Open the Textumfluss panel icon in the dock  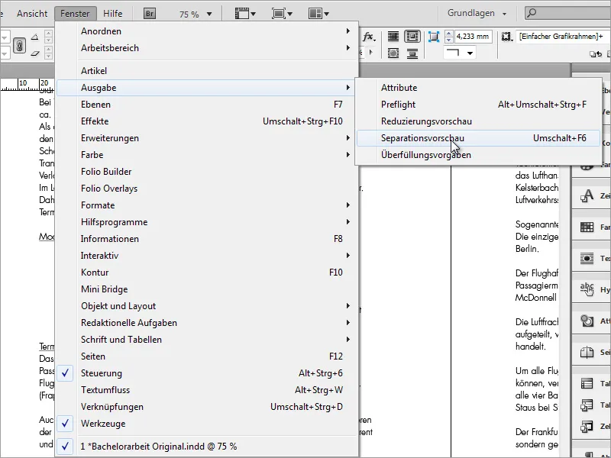pos(587,258)
